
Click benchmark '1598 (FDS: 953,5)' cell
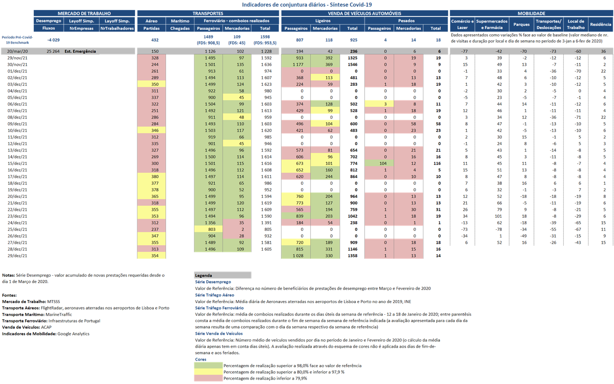tap(265, 40)
